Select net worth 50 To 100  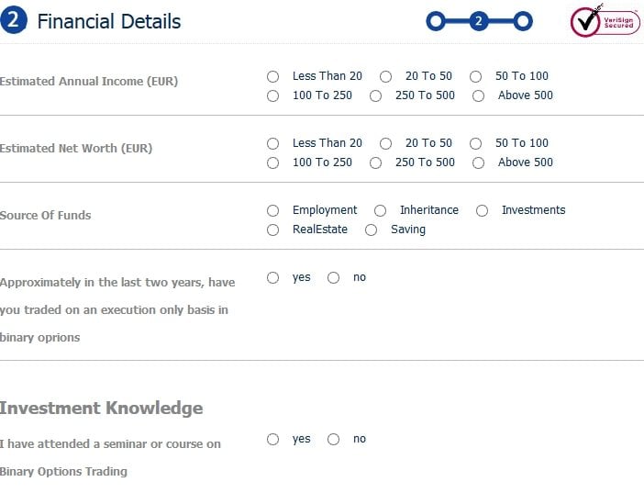click(x=475, y=143)
